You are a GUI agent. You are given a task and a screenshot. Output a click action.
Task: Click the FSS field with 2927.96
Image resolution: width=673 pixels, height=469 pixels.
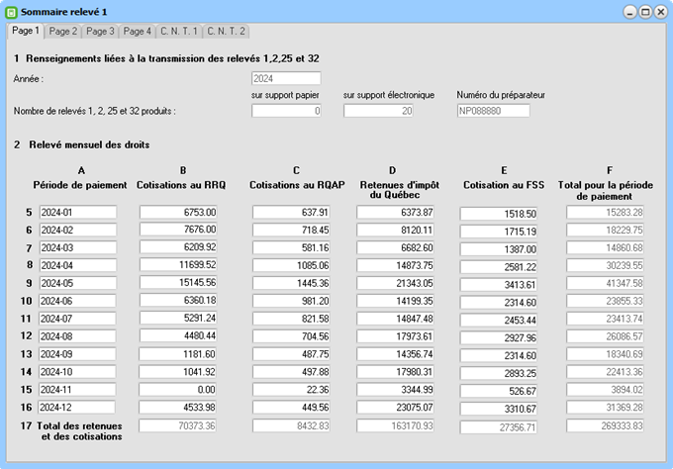[x=498, y=338]
